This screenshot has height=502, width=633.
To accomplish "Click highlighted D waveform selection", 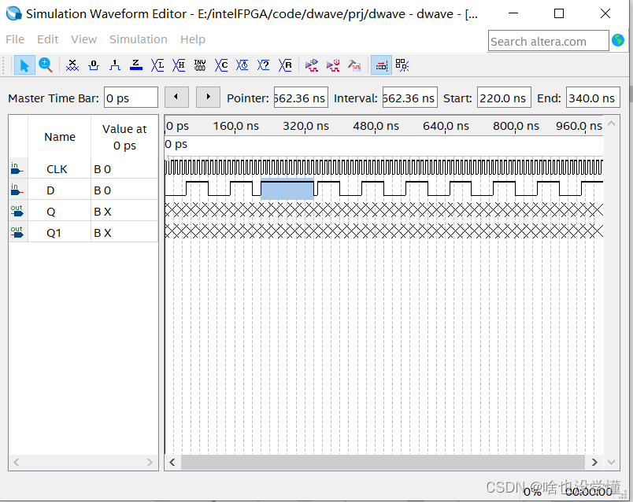I will (x=287, y=189).
